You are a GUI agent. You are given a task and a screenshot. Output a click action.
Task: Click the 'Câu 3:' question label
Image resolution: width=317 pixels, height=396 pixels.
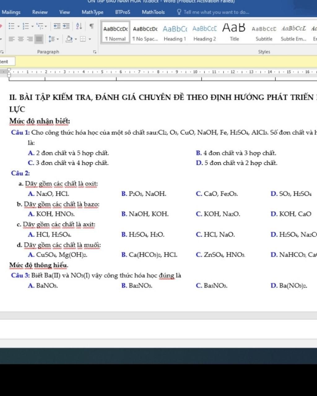pyautogui.click(x=20, y=275)
